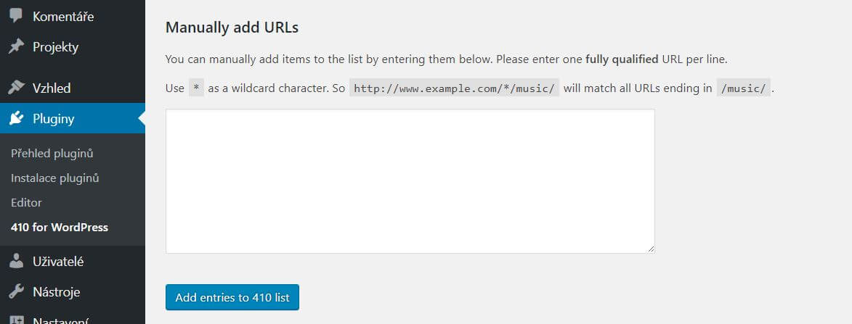Open Přehled pluginů submenu link

pyautogui.click(x=52, y=154)
